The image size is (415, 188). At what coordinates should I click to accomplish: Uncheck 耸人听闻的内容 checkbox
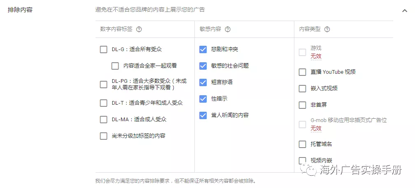(x=203, y=115)
